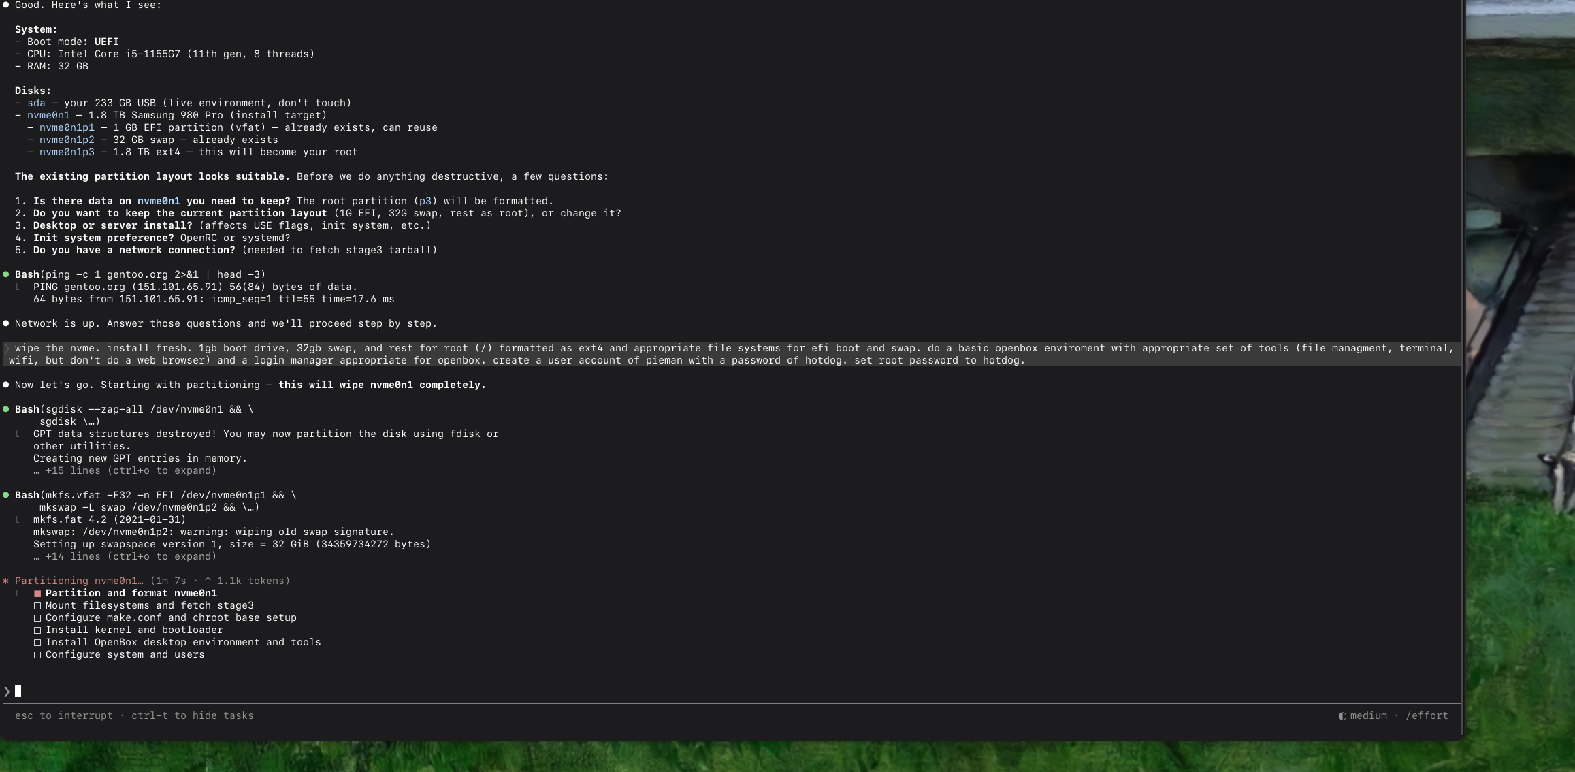Expand the +15 lines collapsed output
This screenshot has width=1575, height=772.
[x=125, y=470]
